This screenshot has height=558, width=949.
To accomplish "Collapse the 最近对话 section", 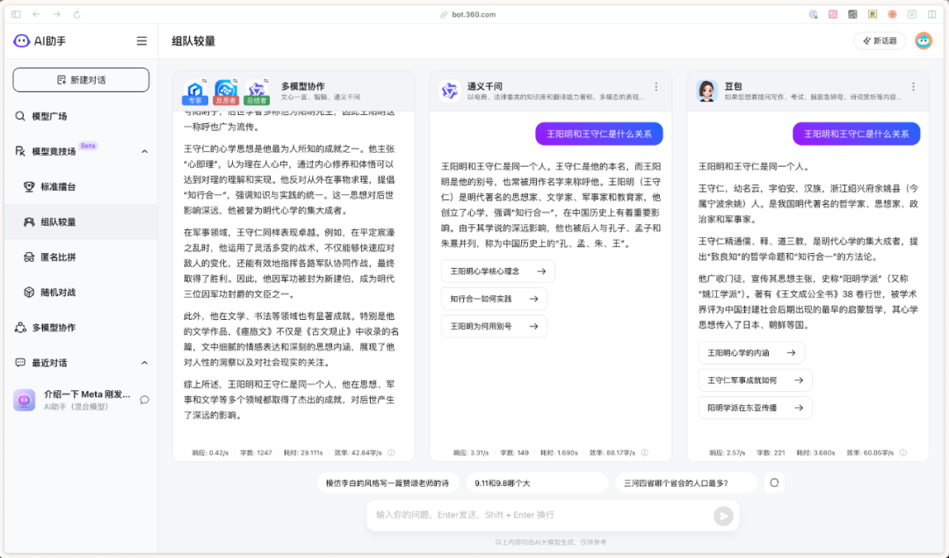I will pyautogui.click(x=145, y=363).
